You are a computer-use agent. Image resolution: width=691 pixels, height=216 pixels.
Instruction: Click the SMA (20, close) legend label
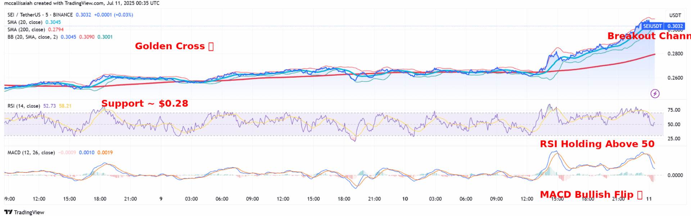point(25,22)
